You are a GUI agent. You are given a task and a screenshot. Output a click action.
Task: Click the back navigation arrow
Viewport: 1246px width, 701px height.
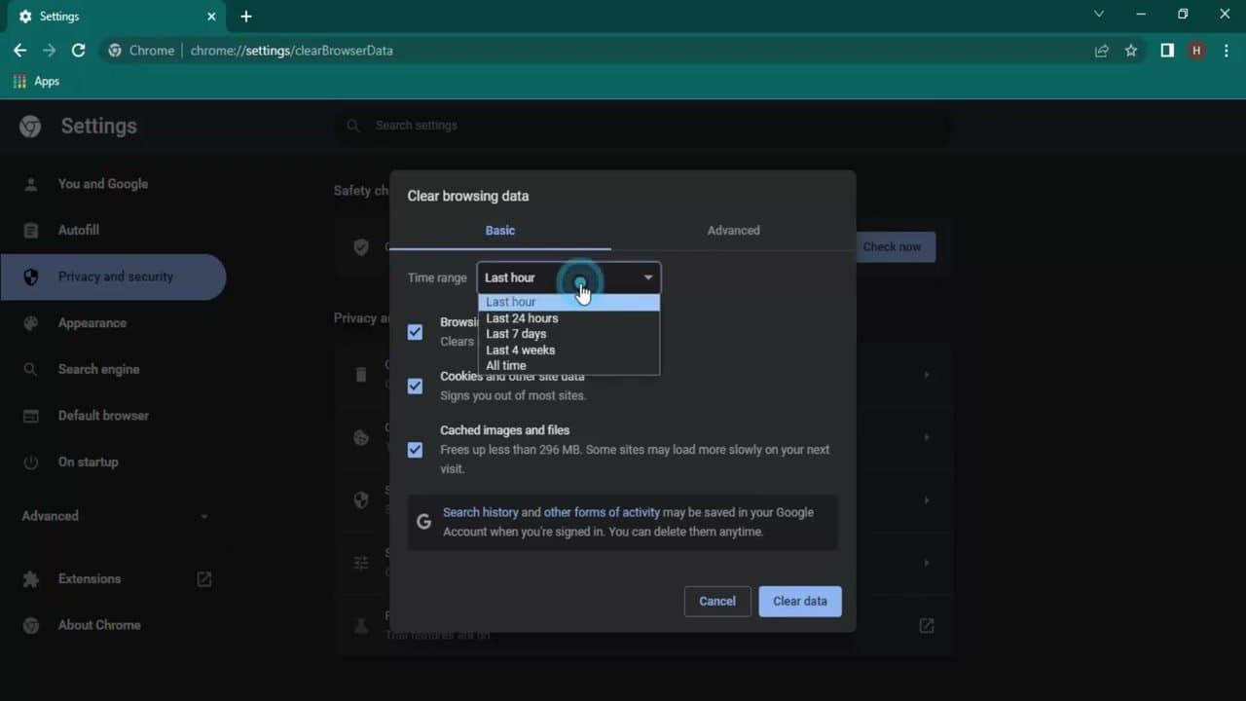click(19, 51)
